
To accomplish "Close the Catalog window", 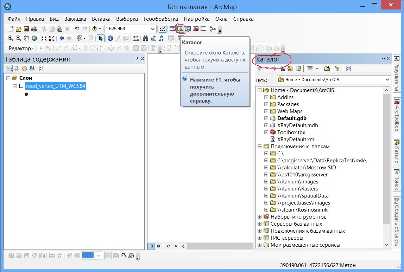I will 389,59.
